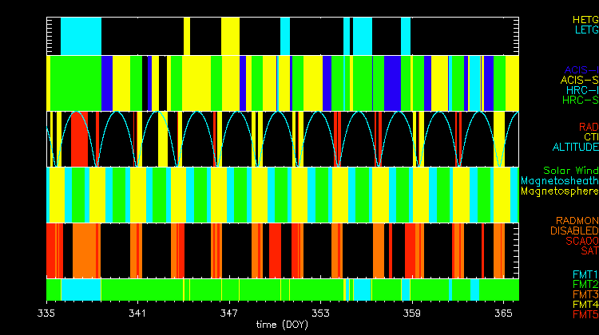
Task: Click the HETG legend label
Action: click(x=585, y=18)
